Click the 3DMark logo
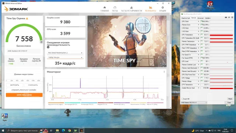 click(x=16, y=9)
